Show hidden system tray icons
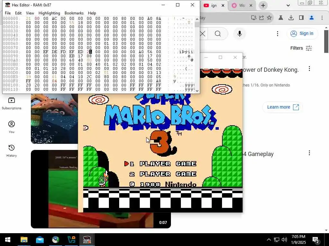 [269, 240]
